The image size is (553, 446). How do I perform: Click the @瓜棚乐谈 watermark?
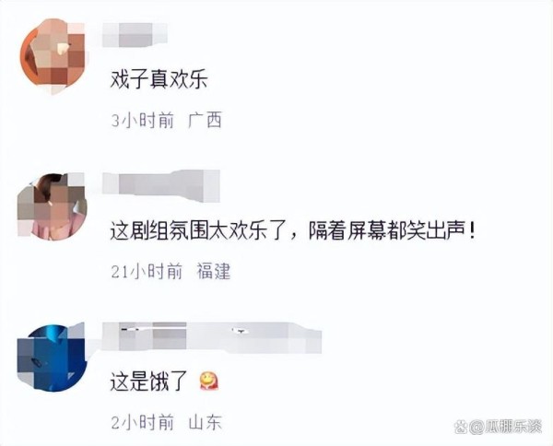[x=505, y=427]
